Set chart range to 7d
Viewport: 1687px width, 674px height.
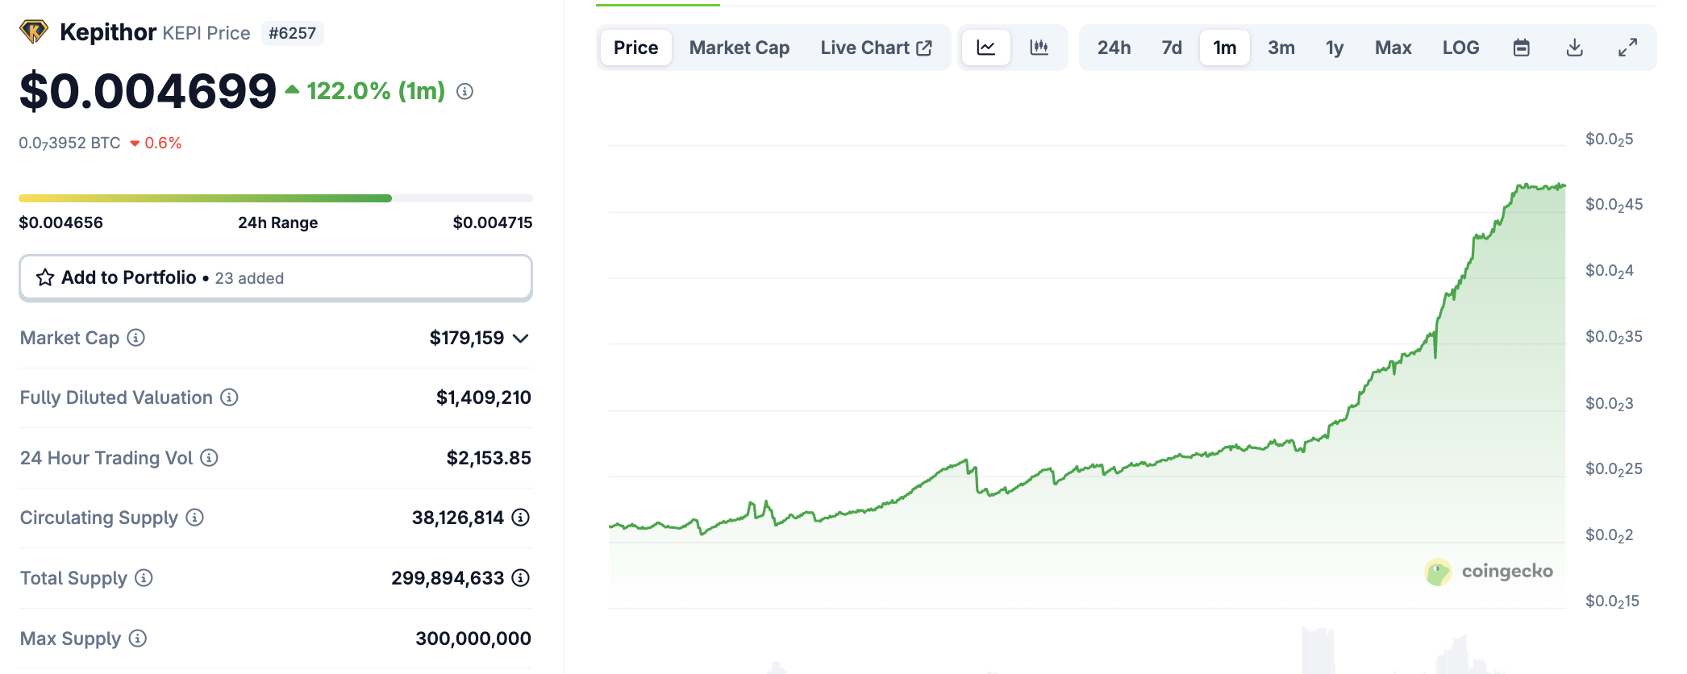tap(1172, 48)
